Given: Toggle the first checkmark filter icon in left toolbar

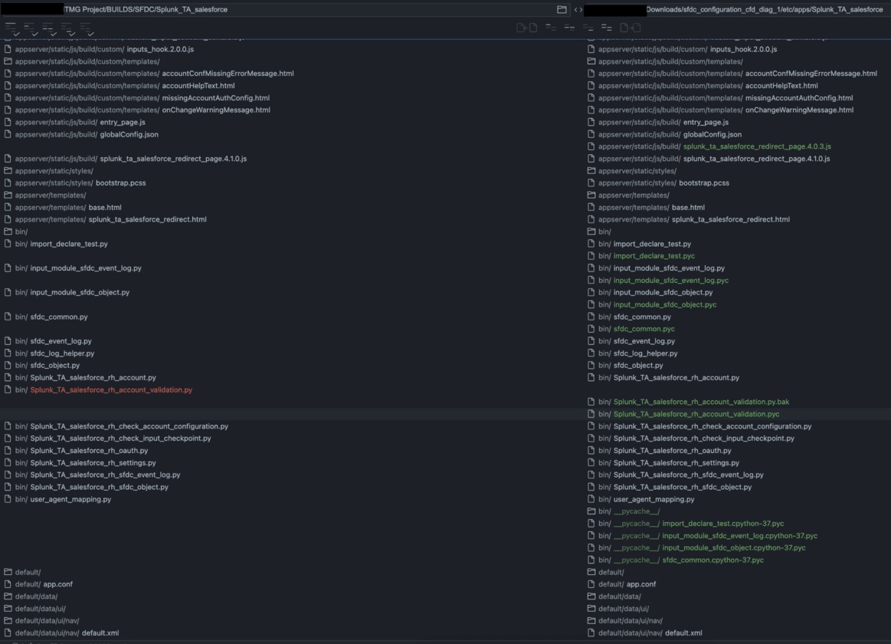Looking at the screenshot, I should click(12, 30).
